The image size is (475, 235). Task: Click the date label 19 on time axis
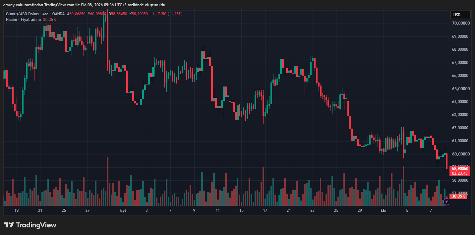(x=17, y=210)
